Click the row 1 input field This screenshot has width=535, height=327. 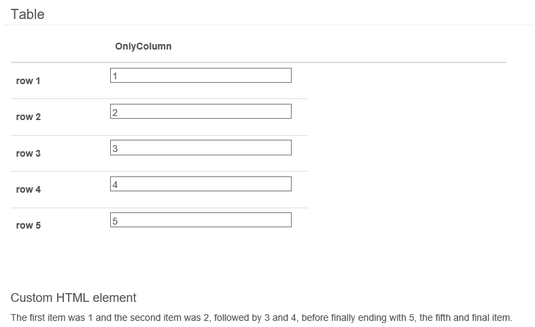[x=201, y=75]
